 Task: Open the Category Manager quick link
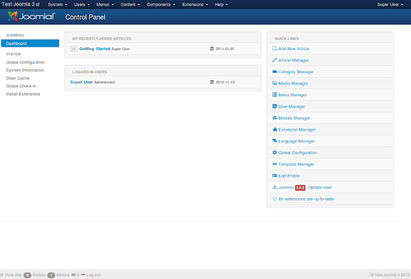[x=296, y=72]
